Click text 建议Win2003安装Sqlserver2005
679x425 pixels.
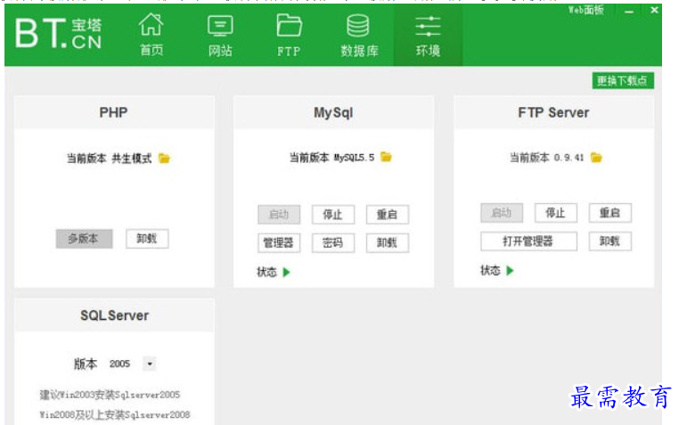(110, 395)
